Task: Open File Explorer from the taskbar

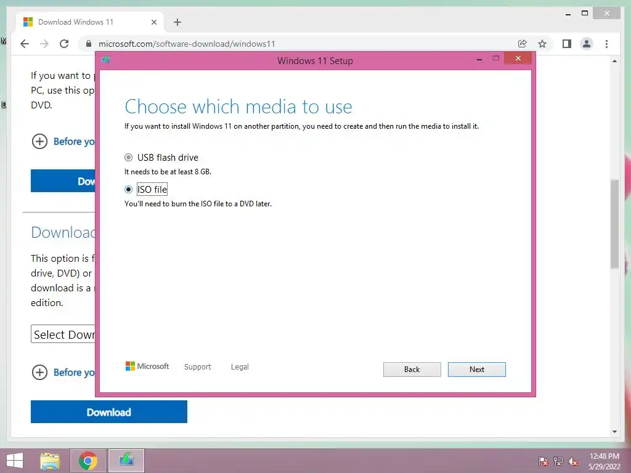Action: click(50, 461)
